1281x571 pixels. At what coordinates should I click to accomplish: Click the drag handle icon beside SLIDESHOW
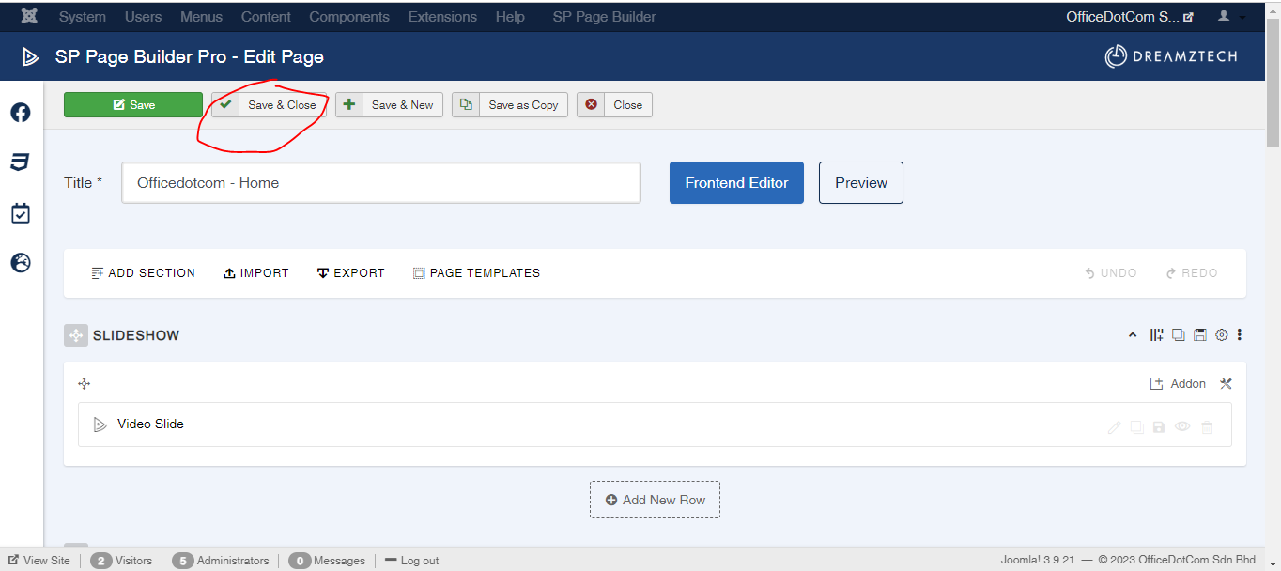coord(76,335)
